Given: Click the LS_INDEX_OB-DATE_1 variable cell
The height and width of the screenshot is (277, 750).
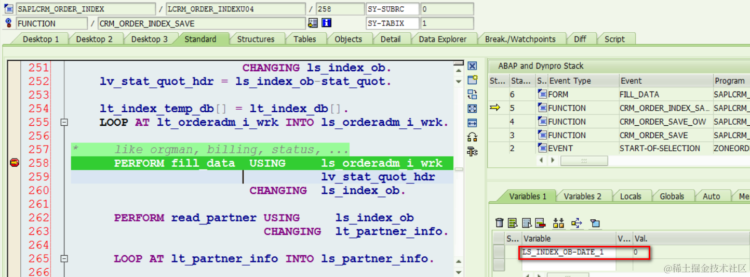Looking at the screenshot, I should click(569, 252).
